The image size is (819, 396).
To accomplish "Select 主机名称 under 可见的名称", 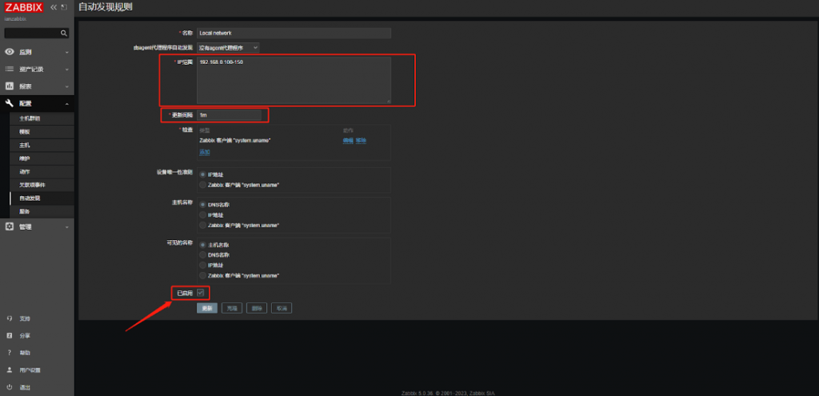I will 202,245.
